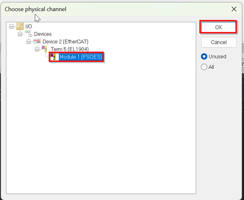
Task: Collapse the Devices tree node
Action: tap(20, 34)
